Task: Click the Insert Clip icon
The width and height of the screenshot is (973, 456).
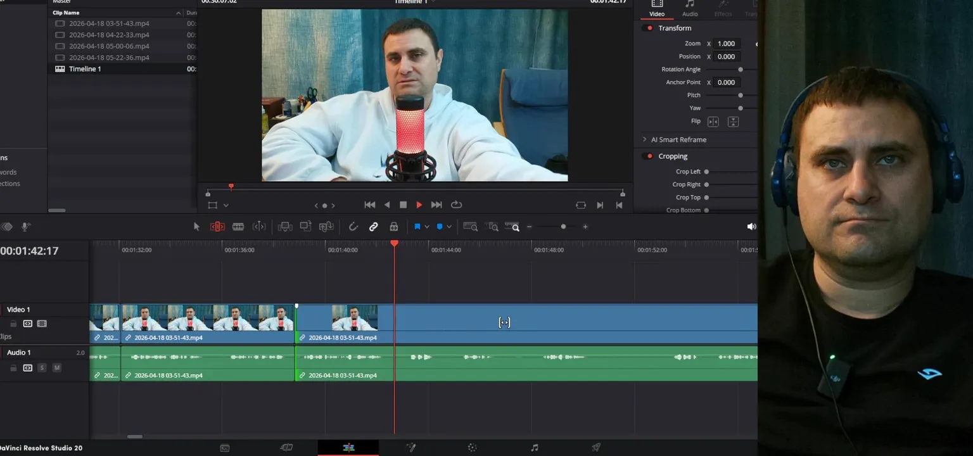Action: (x=285, y=227)
